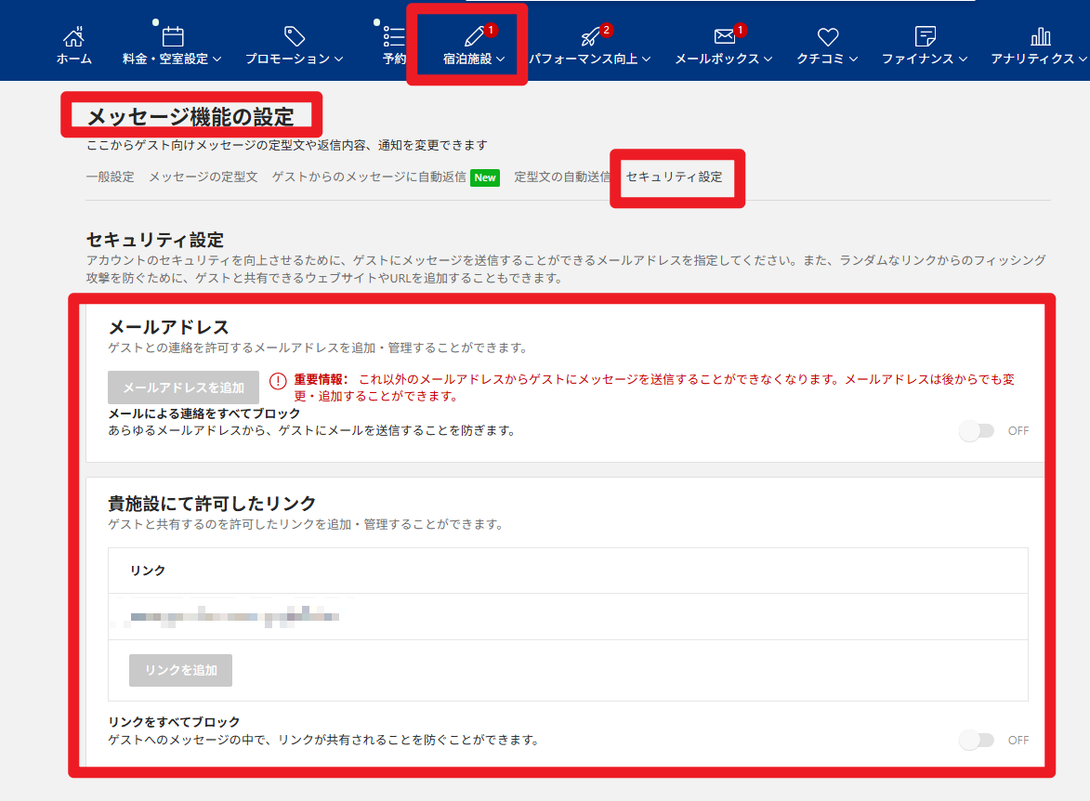Click the green New badge
Image resolution: width=1090 pixels, height=801 pixels.
point(484,178)
